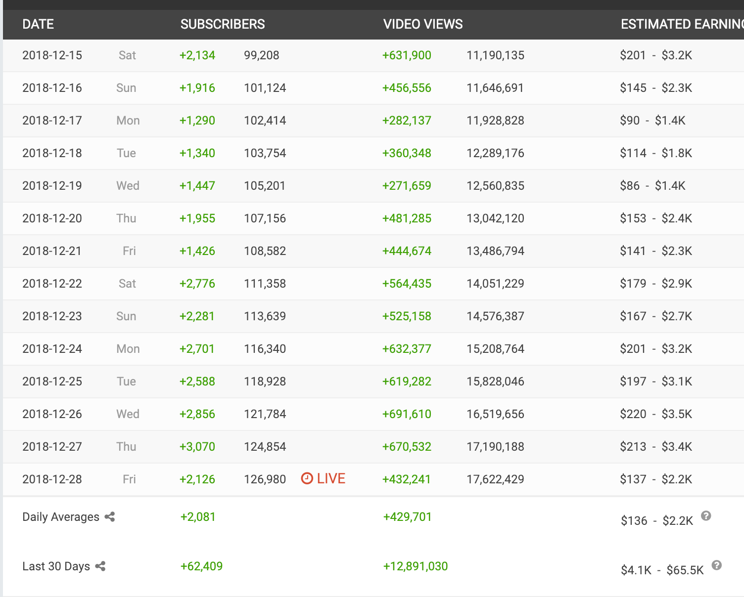Click the +691,610 video views value
The image size is (744, 597).
[x=407, y=414]
